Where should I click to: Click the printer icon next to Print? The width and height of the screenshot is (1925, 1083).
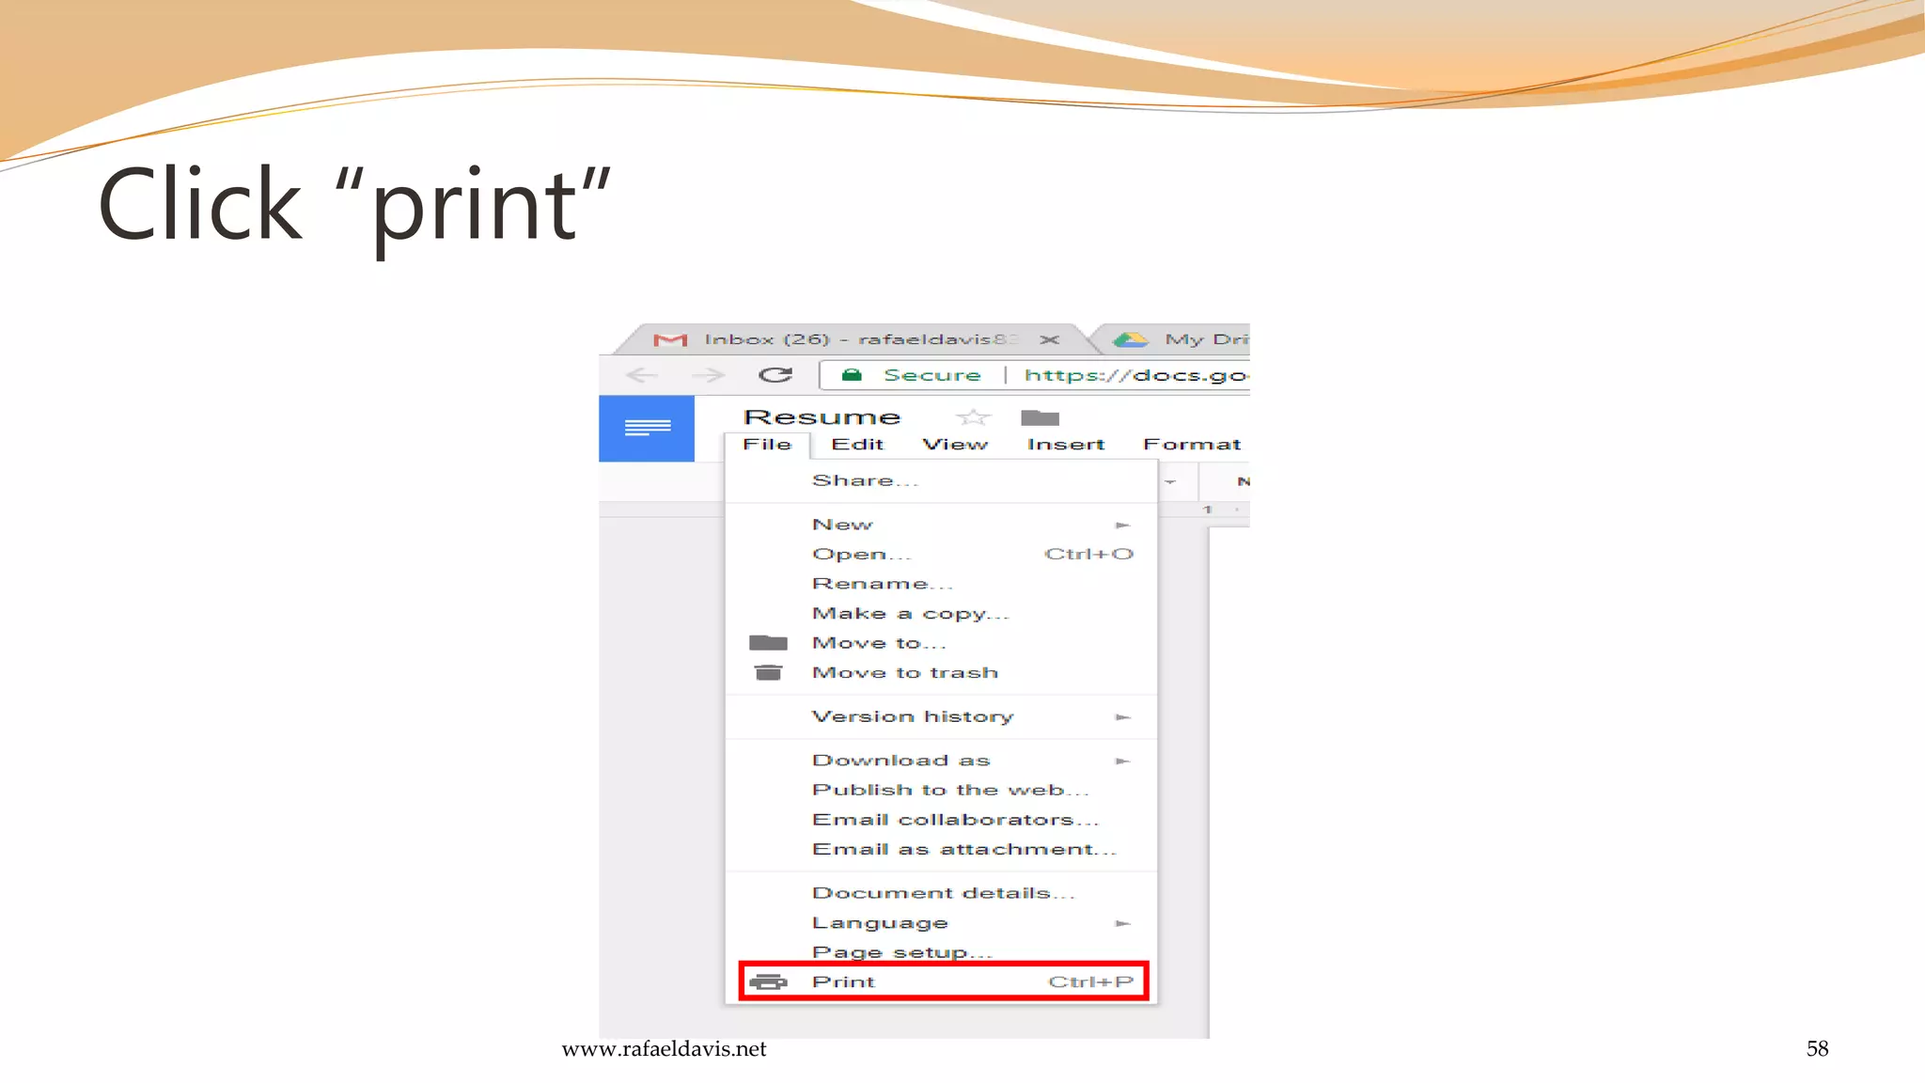pos(768,981)
